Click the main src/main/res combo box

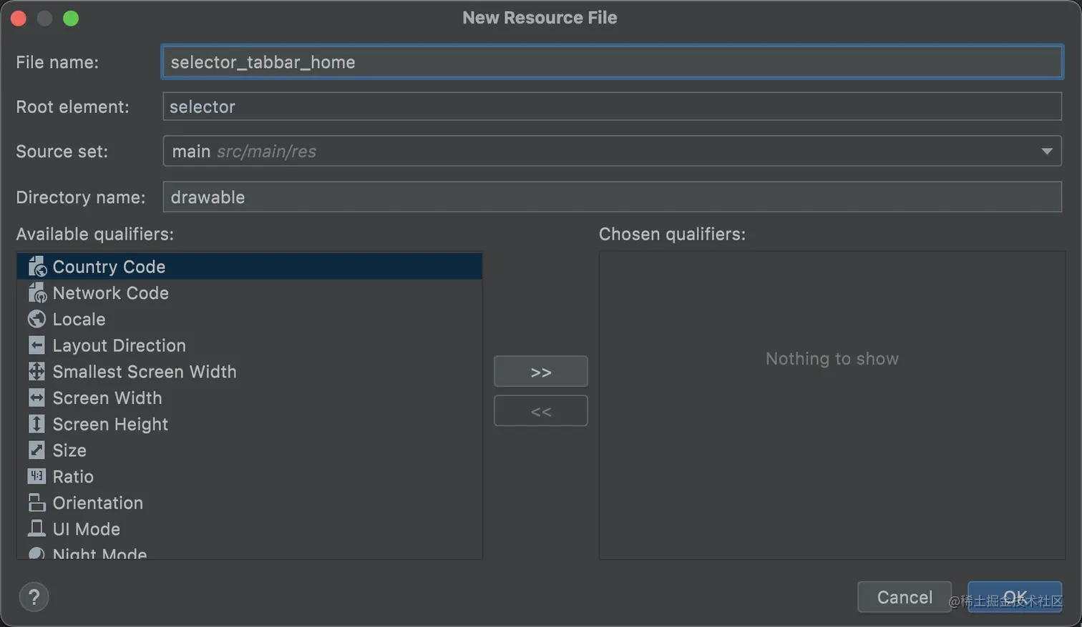613,152
